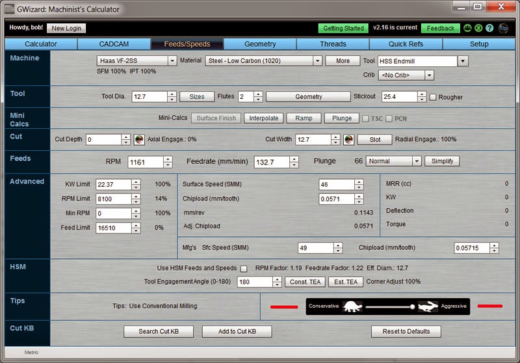Select the Feeds/Speeds tab
The height and width of the screenshot is (363, 520).
tap(187, 44)
